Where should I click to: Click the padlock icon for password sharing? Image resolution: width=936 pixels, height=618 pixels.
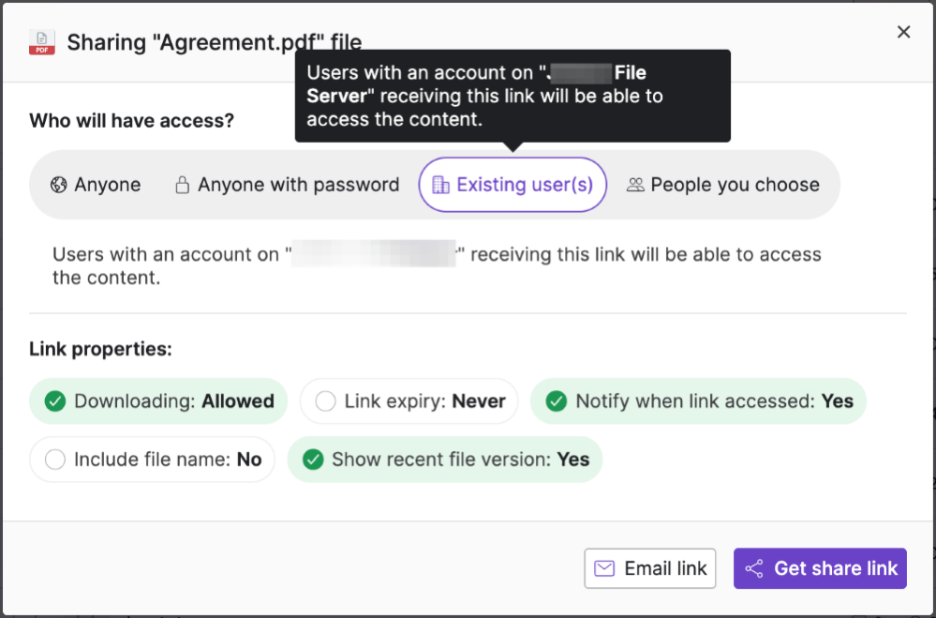pyautogui.click(x=180, y=185)
